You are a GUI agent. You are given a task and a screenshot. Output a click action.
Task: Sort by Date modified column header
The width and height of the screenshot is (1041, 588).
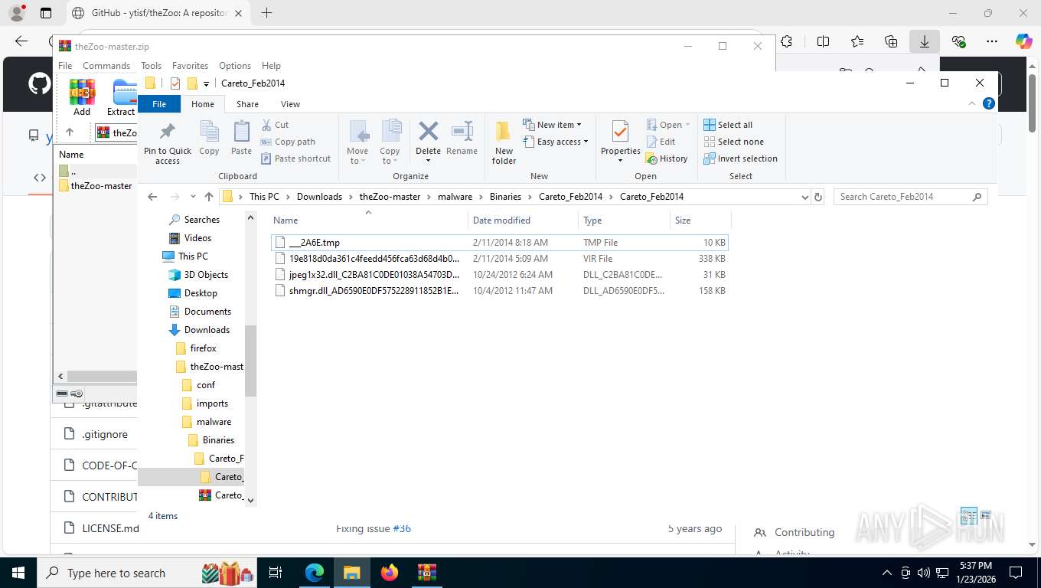523,220
